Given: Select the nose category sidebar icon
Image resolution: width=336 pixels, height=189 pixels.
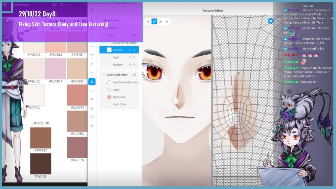Looking at the screenshot, I should 92,81.
